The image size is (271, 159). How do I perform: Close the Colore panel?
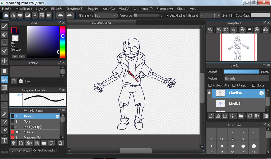pyautogui.click(x=64, y=23)
